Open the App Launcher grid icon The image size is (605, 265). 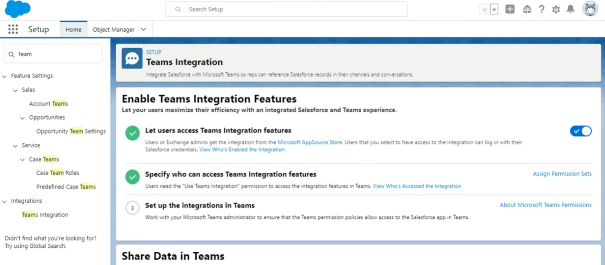13,29
